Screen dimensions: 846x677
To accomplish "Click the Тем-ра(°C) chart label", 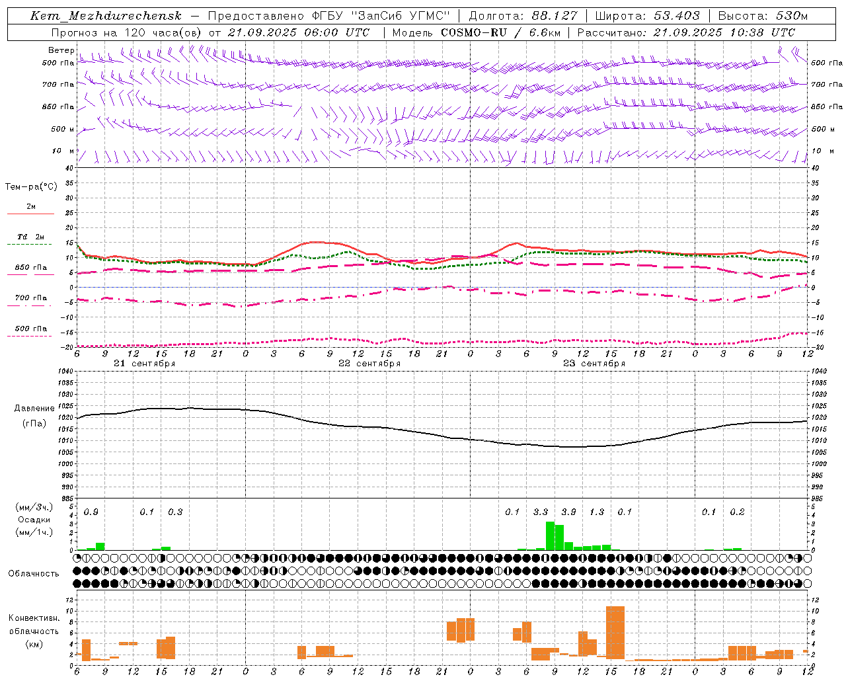I will pyautogui.click(x=31, y=186).
